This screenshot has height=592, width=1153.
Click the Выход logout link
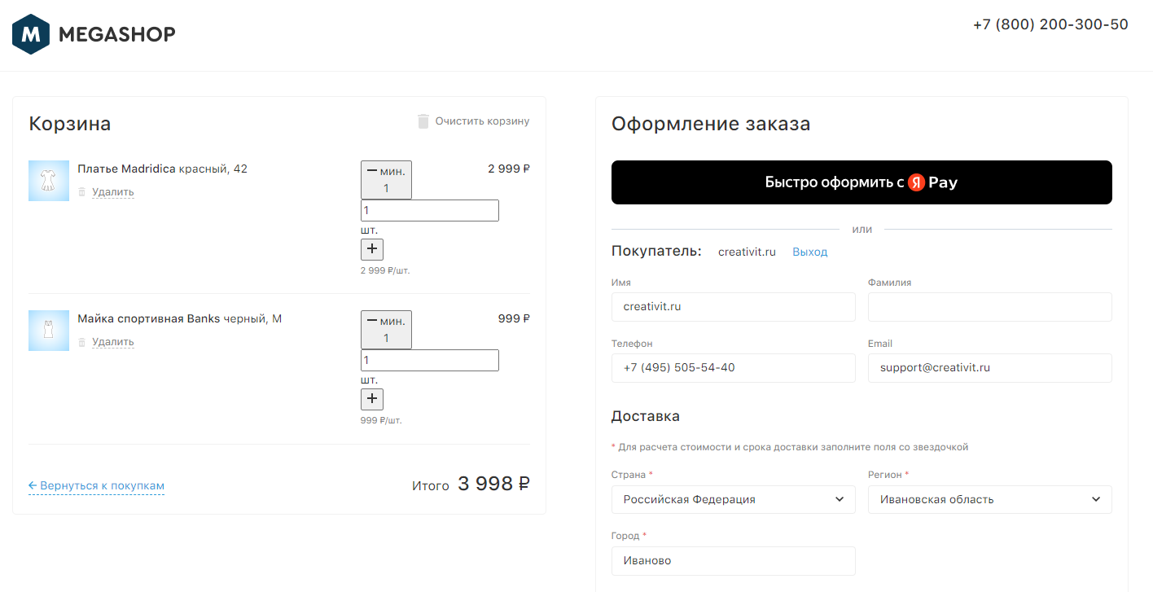click(x=809, y=252)
